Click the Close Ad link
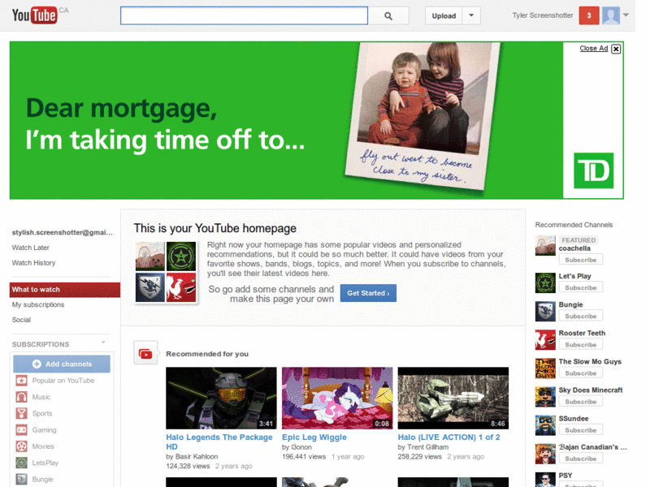This screenshot has width=650, height=487. 594,49
